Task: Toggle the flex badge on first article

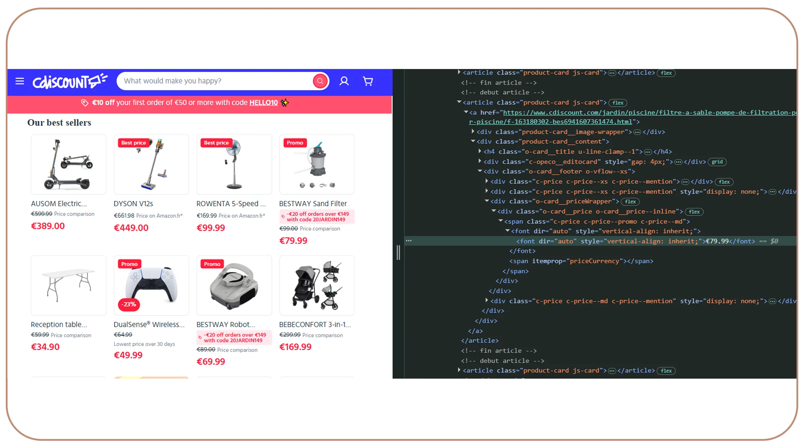Action: pyautogui.click(x=666, y=73)
